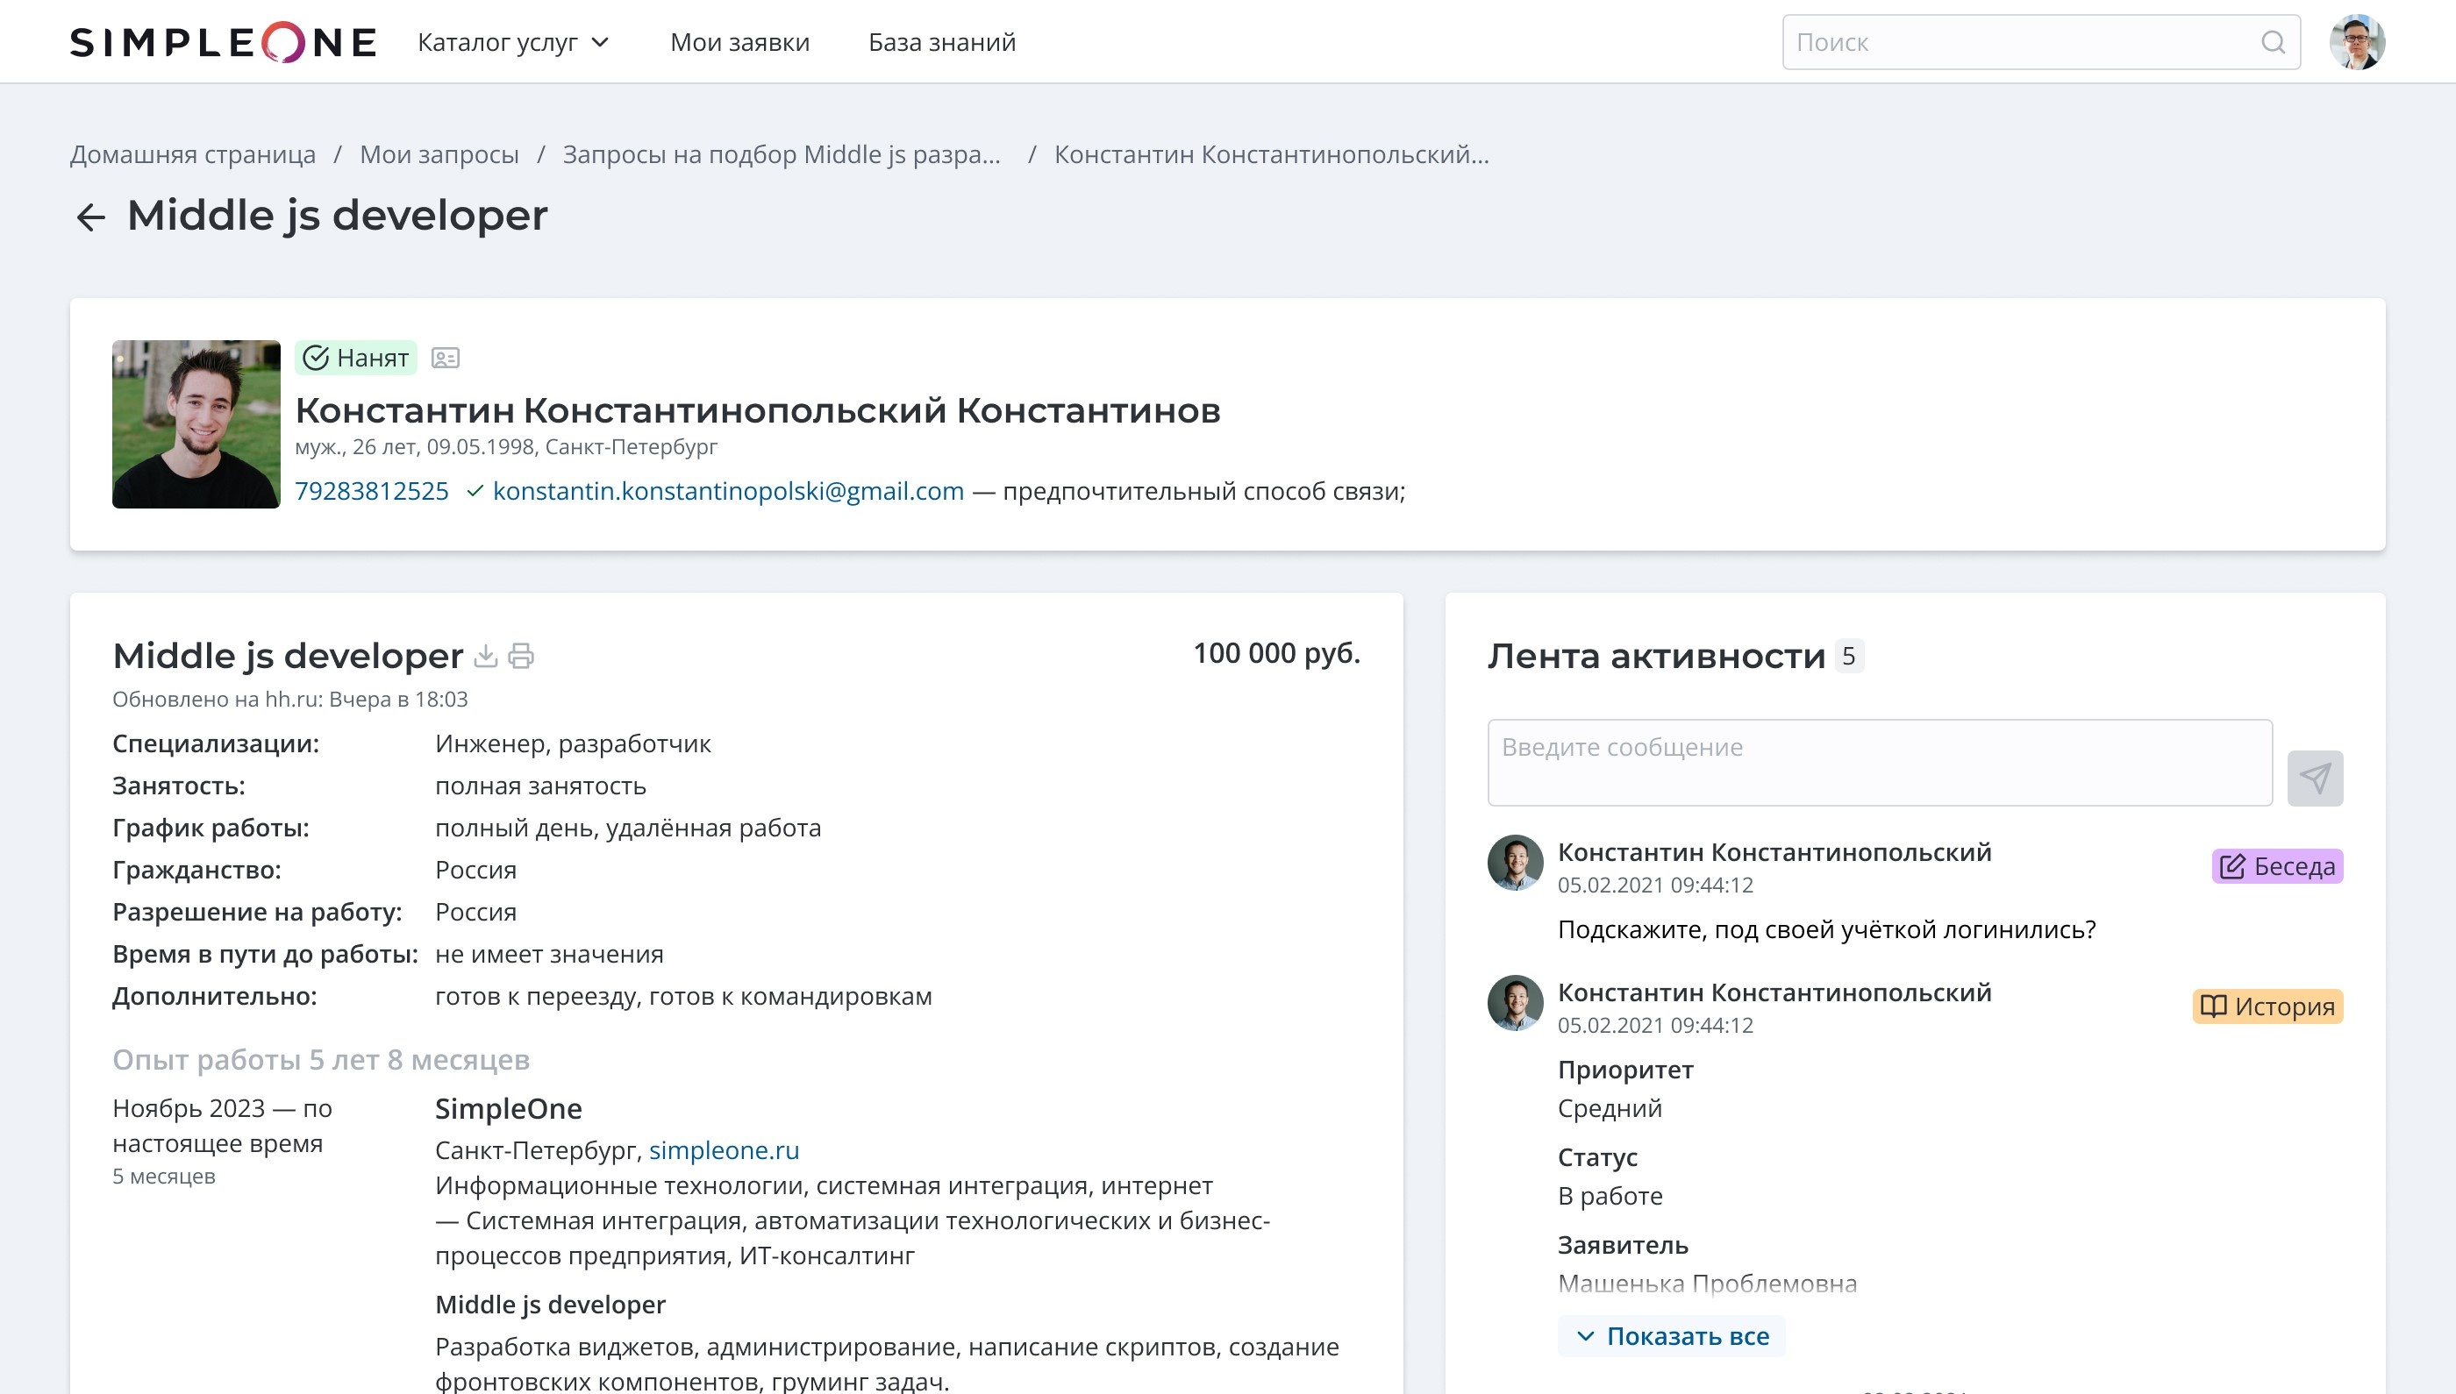Click the История tag label
This screenshot has height=1394, width=2456.
[x=2267, y=1006]
